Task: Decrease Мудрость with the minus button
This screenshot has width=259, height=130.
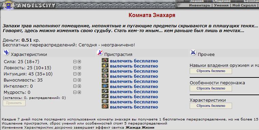Action: [75, 92]
